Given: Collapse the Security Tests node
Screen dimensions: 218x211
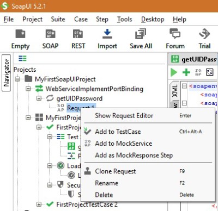Looking at the screenshot, I should tap(50, 185).
